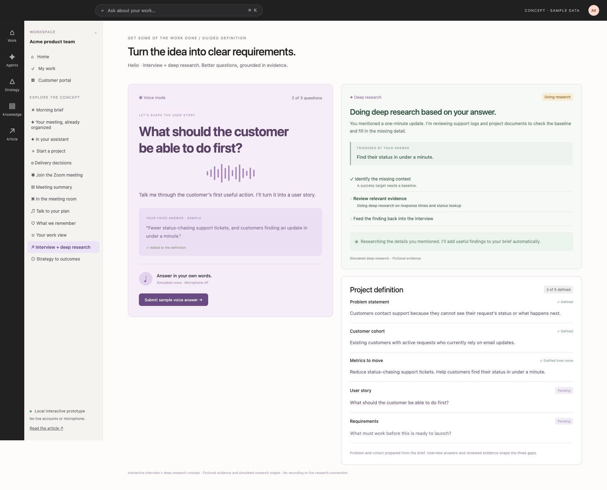
Task: Click the Voice mode indicator
Action: (152, 98)
